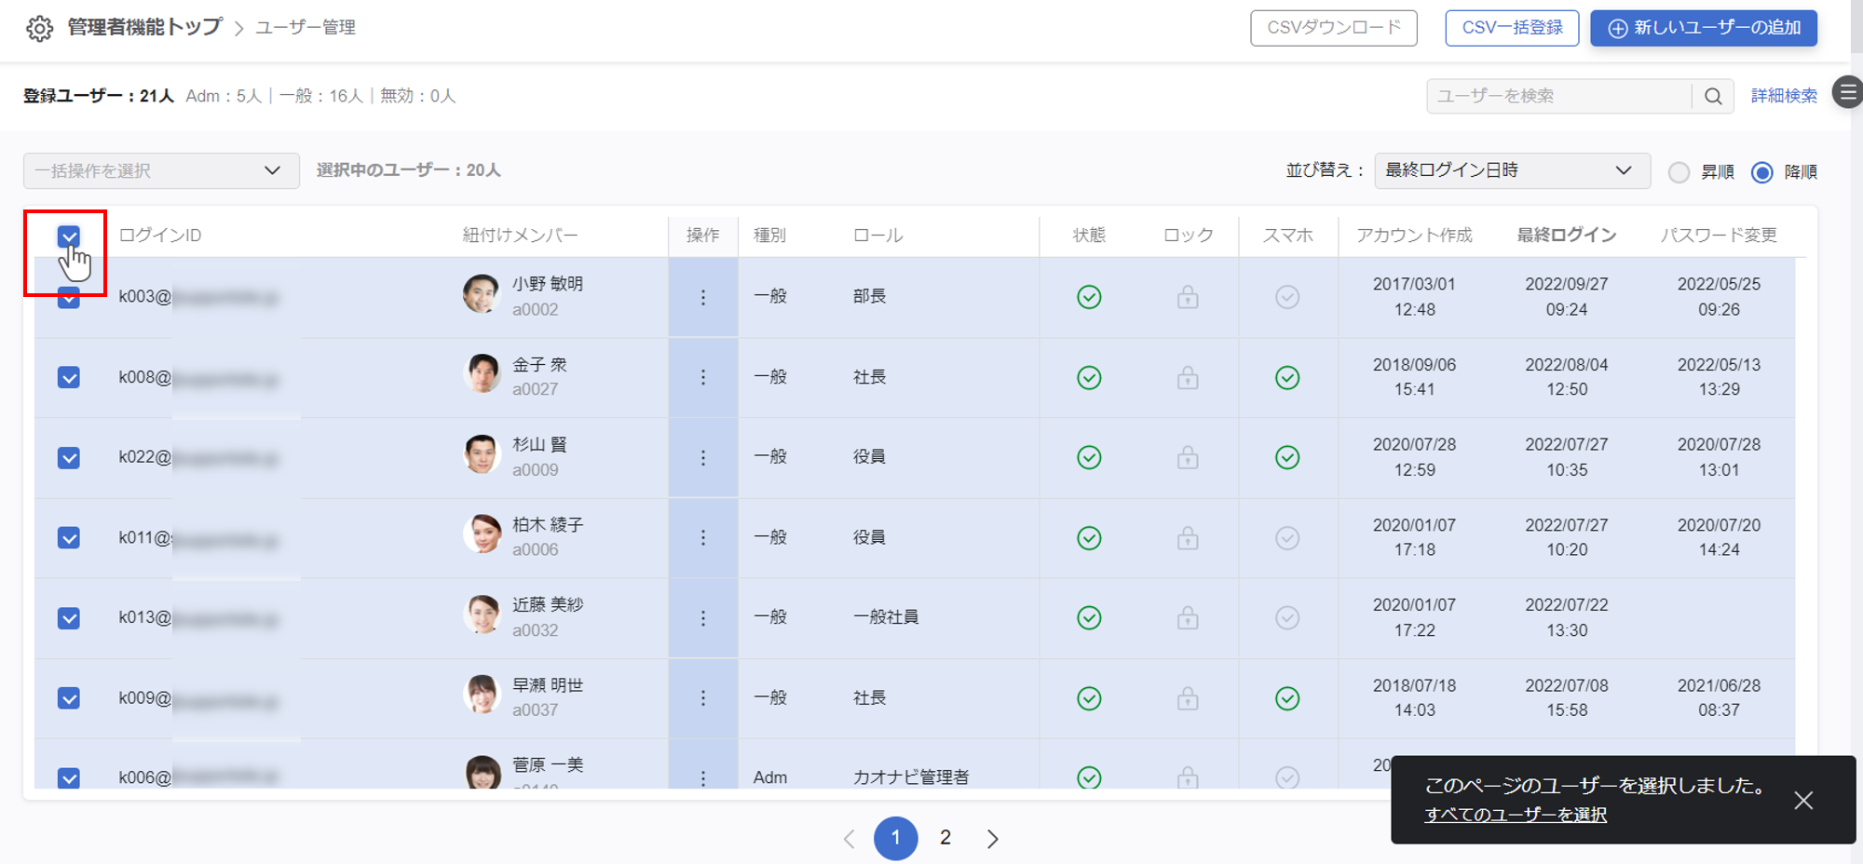Screen dimensions: 1863x864
Task: Sort by ログインID column header
Action: pyautogui.click(x=160, y=236)
